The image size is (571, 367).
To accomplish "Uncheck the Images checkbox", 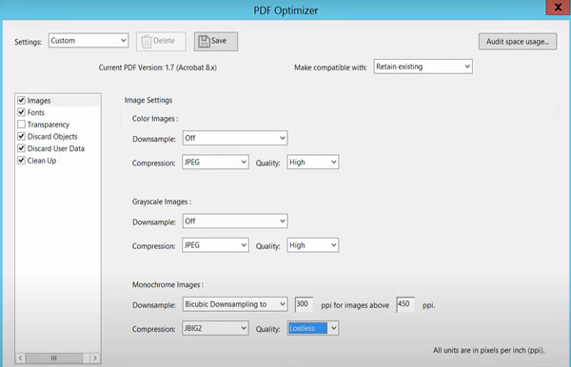I will click(22, 100).
